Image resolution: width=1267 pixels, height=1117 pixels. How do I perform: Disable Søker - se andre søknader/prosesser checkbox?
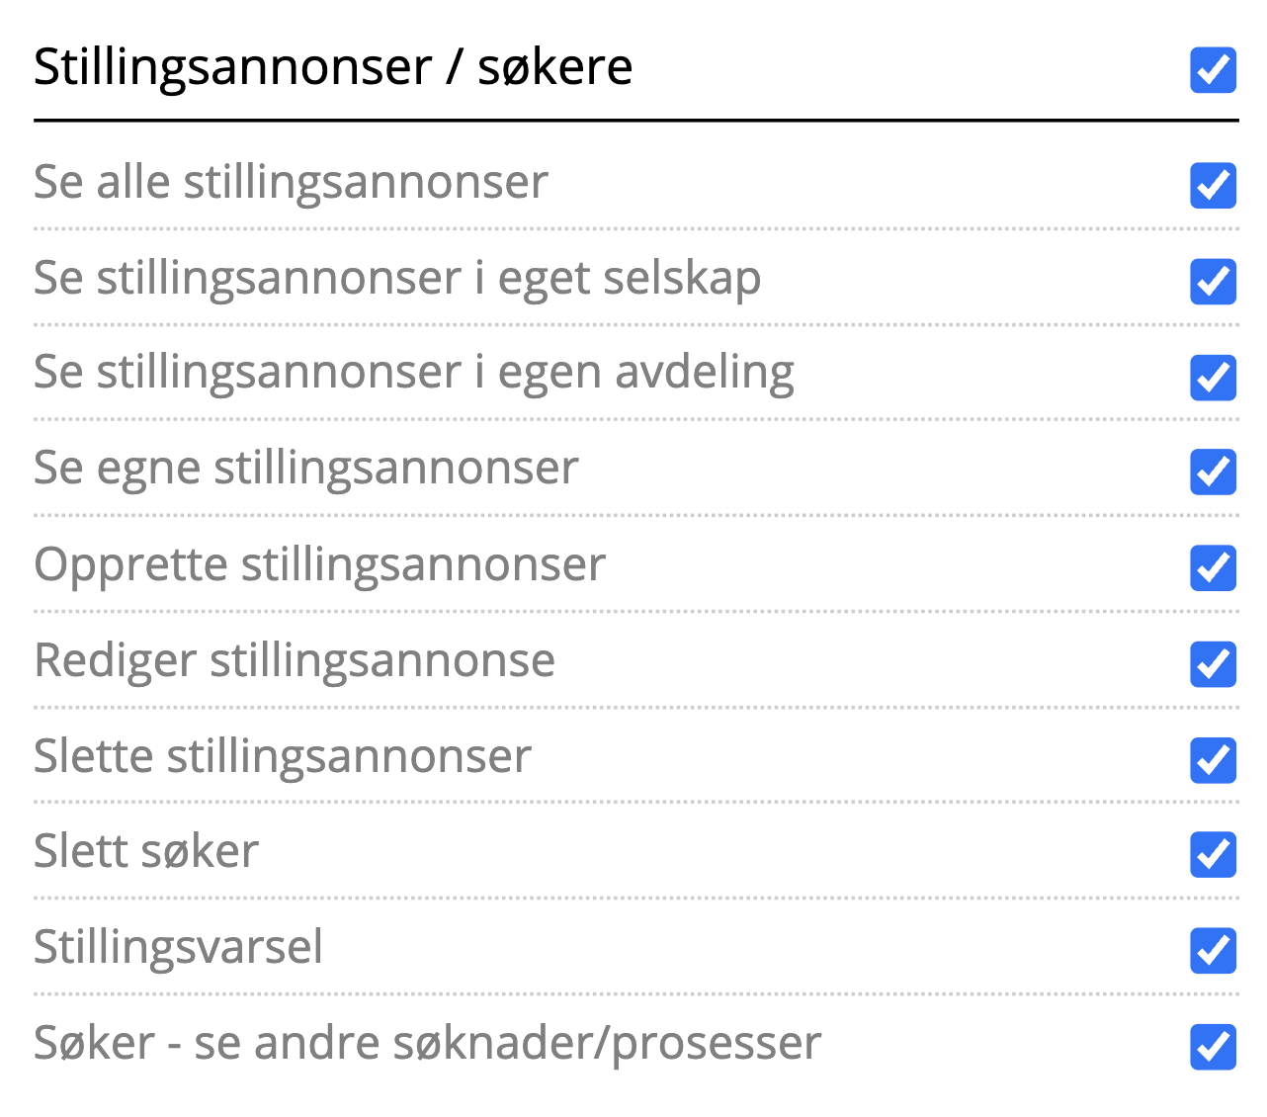1213,1047
